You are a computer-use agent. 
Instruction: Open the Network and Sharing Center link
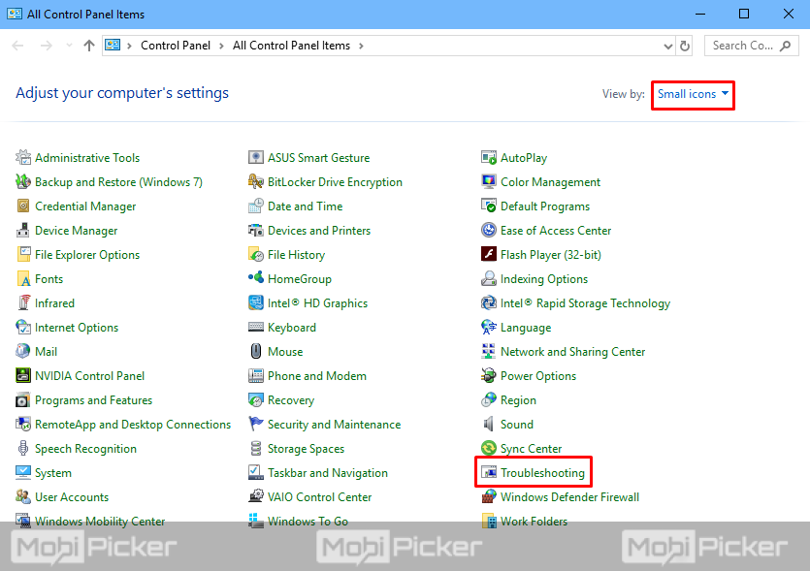coord(573,352)
